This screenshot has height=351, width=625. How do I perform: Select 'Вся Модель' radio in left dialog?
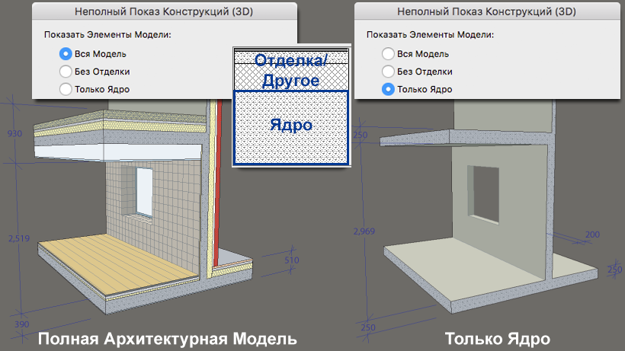coord(66,54)
